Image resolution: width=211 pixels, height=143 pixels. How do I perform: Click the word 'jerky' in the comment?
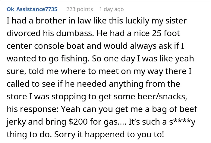point(16,122)
